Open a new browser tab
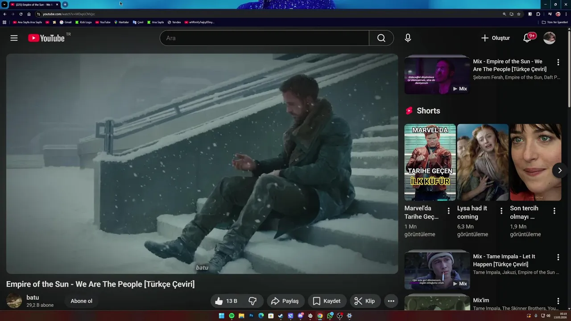 [65, 4]
